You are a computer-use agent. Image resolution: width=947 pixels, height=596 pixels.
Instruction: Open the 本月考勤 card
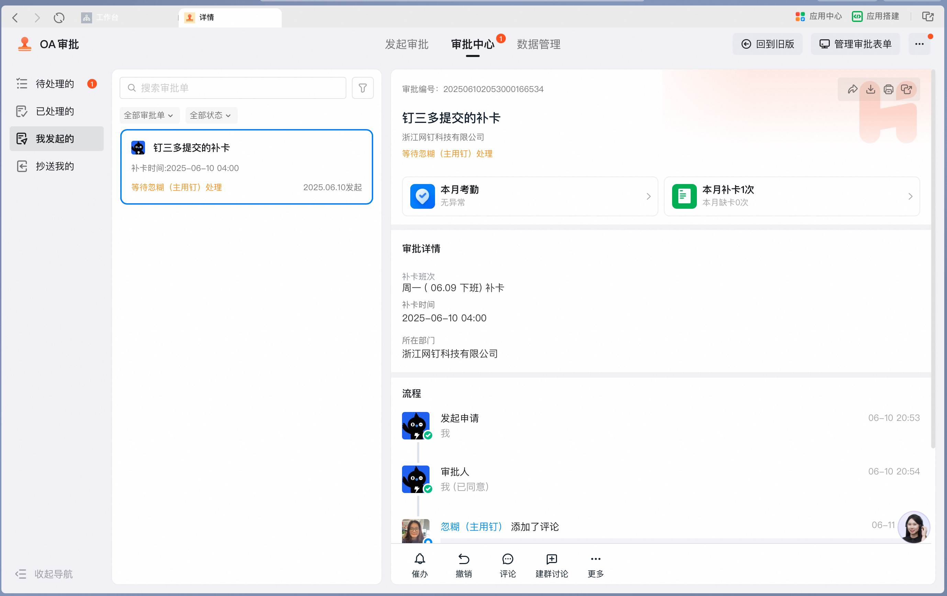[530, 196]
